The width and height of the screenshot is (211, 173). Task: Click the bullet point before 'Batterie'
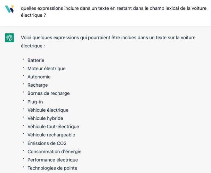(24, 59)
